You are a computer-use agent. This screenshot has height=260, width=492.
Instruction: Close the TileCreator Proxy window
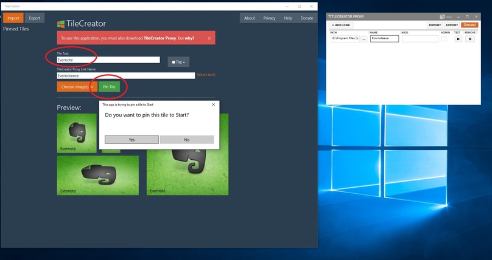click(x=476, y=16)
